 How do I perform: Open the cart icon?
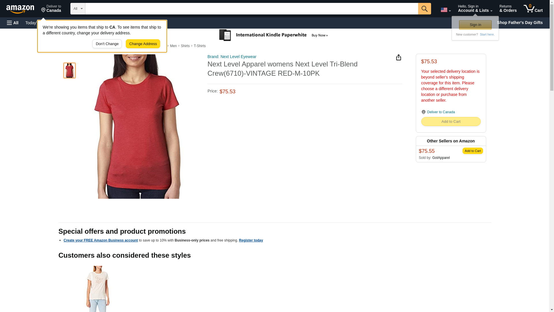[533, 9]
